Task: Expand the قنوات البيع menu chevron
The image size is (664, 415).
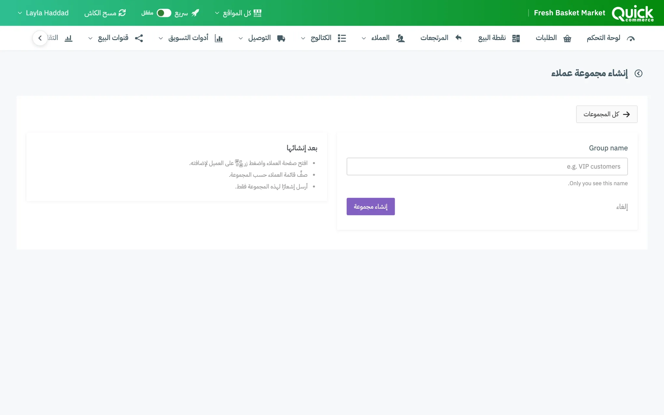Action: pyautogui.click(x=90, y=38)
